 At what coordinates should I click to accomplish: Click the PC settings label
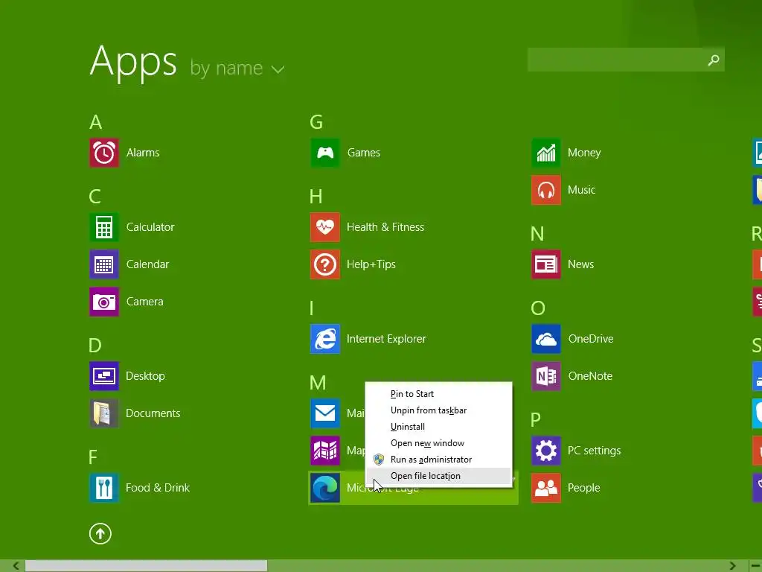595,451
